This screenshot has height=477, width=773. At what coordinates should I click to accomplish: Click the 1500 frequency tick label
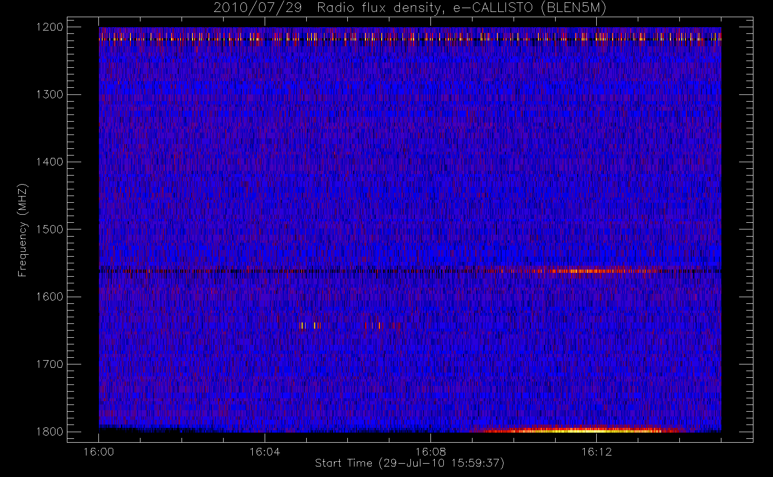(50, 229)
